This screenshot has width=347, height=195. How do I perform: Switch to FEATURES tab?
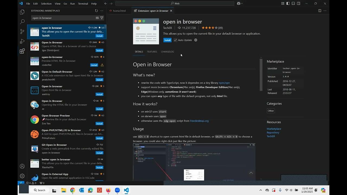click(x=152, y=52)
